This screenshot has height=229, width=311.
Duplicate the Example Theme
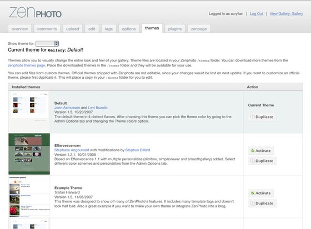pyautogui.click(x=262, y=203)
